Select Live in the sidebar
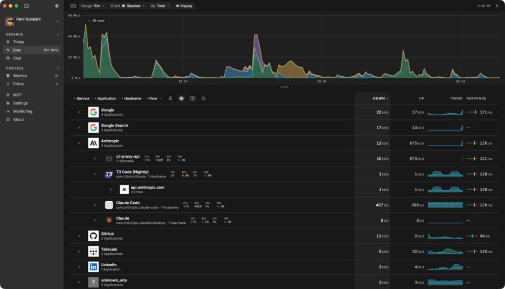Image resolution: width=505 pixels, height=289 pixels. 32,50
